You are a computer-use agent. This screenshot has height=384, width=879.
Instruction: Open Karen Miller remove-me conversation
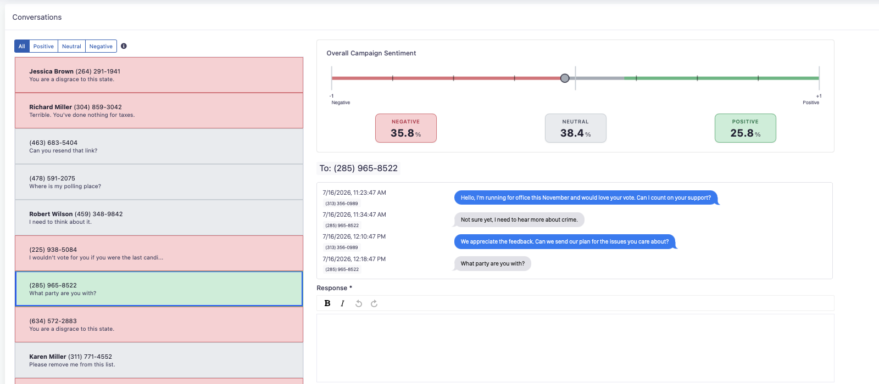click(159, 360)
